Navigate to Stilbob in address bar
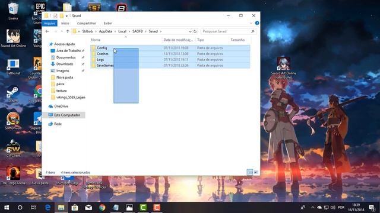This screenshot has height=213, width=380. coord(87,31)
